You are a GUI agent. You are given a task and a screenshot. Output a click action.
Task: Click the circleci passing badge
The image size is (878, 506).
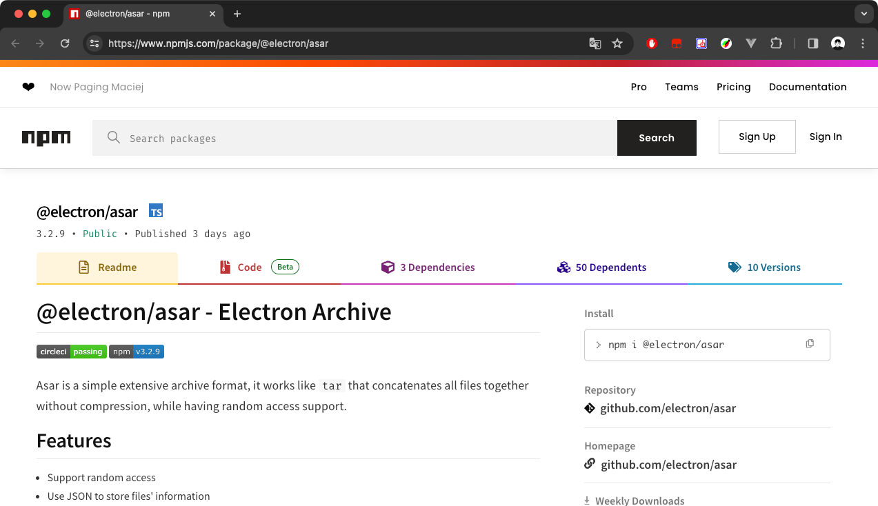click(x=72, y=352)
